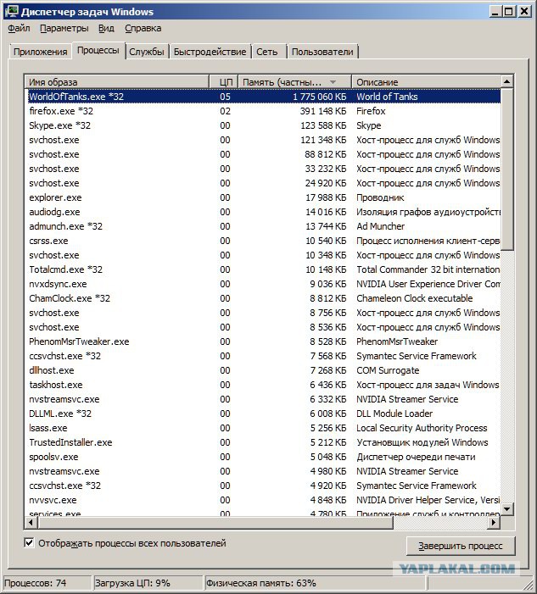
Task: Select the lsass.exe process row
Action: [x=264, y=428]
